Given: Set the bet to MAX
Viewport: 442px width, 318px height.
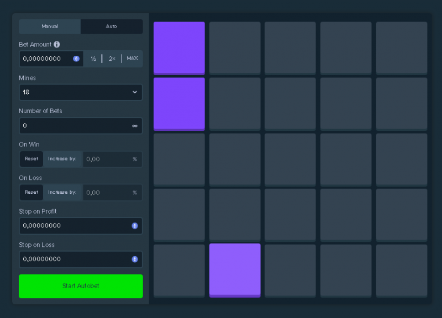Looking at the screenshot, I should tap(132, 59).
